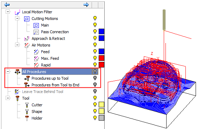Collapse the Air Motions branch
The width and height of the screenshot is (197, 129).
pos(17,45)
